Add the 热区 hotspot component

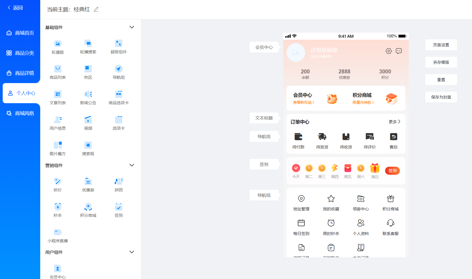pos(88,72)
